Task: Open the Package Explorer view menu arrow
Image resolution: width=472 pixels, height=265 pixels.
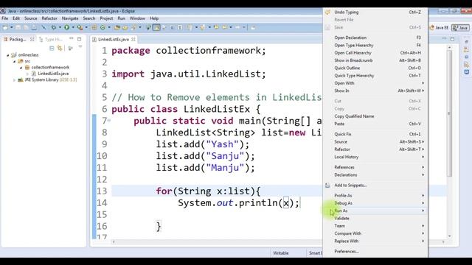Action: coord(80,47)
